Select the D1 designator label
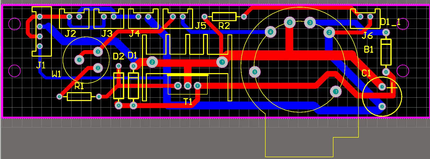This screenshot has height=159, width=430. coord(132,55)
